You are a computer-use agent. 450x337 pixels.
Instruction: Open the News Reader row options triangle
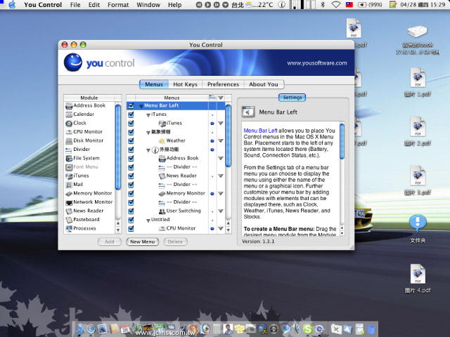[220, 176]
